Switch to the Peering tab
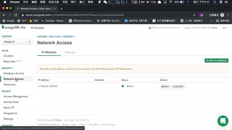This screenshot has height=130, width=232. pyautogui.click(x=70, y=52)
